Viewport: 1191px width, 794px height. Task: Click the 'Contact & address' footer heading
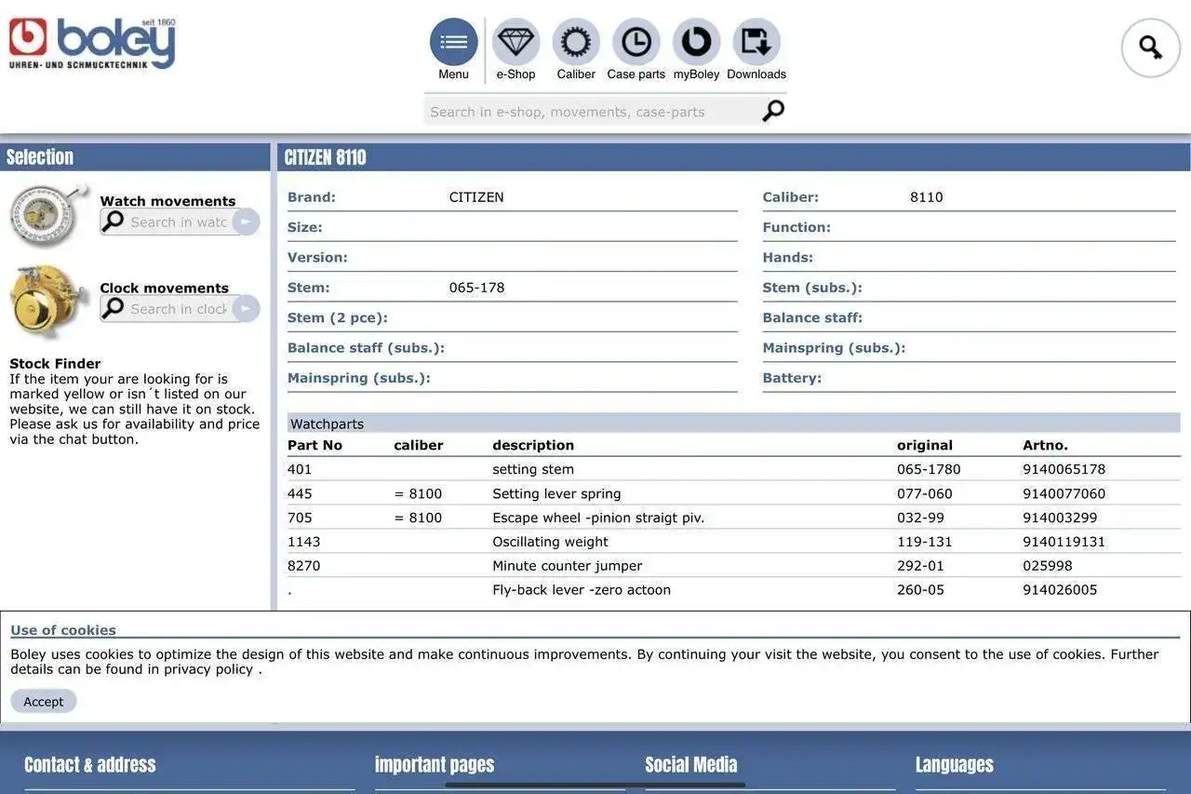tap(90, 765)
